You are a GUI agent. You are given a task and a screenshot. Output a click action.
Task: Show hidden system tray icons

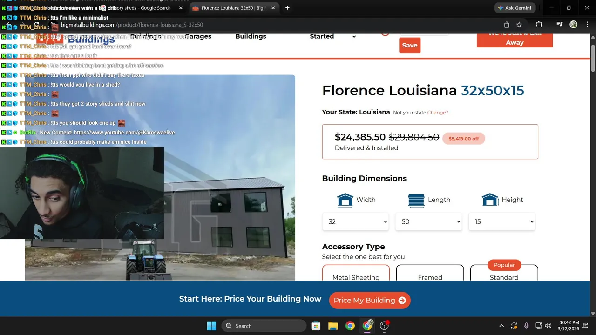pyautogui.click(x=501, y=326)
